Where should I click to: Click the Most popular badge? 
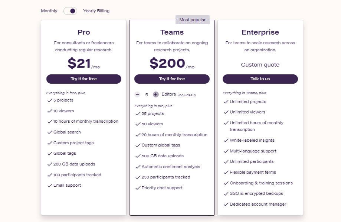[193, 20]
